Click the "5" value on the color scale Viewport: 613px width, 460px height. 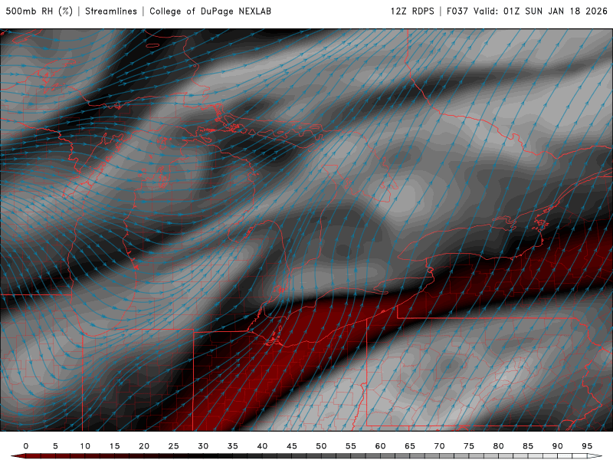(55, 446)
